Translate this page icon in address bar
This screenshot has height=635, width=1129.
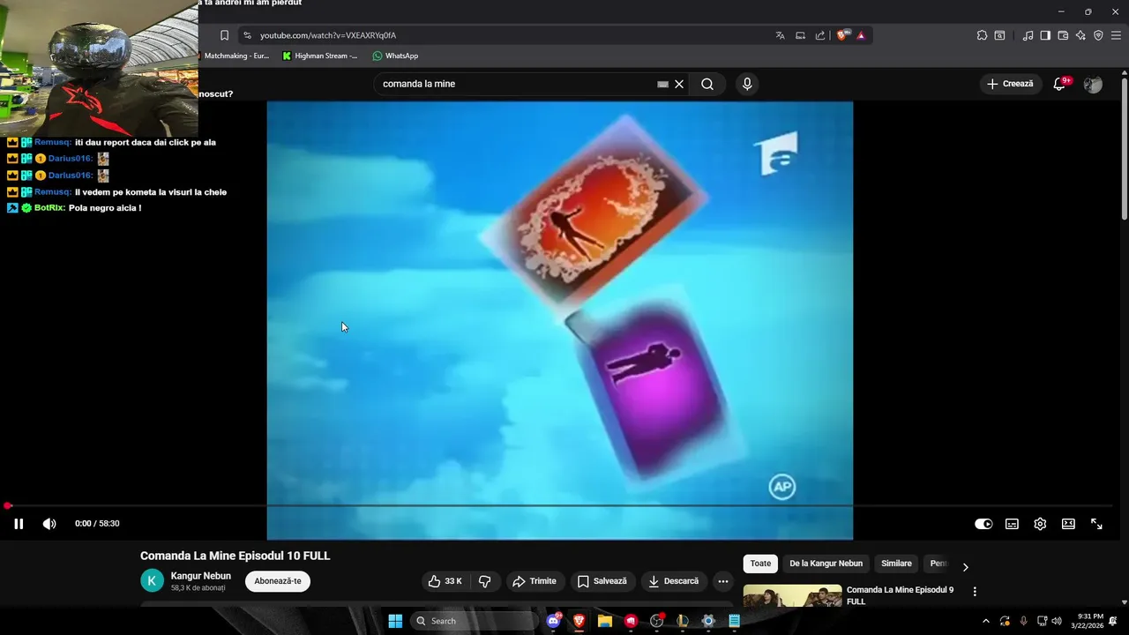(x=780, y=35)
